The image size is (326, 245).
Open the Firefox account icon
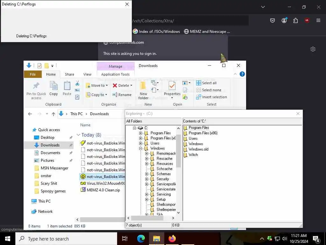(x=284, y=20)
